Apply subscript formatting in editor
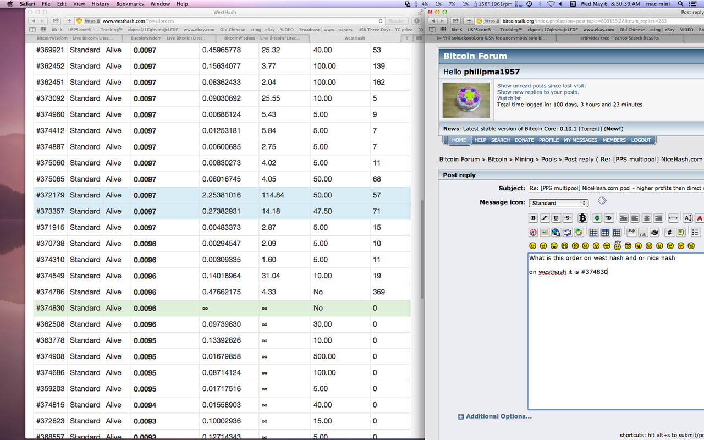704x440 pixels. (x=643, y=232)
